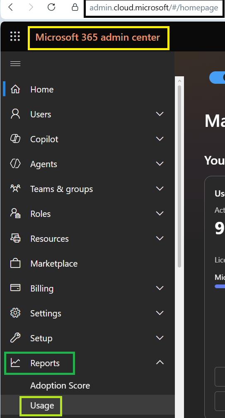Click the Setup wrench icon
The image size is (225, 418).
tap(15, 338)
